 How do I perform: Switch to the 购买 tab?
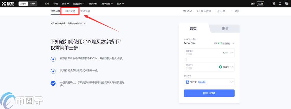[193, 29]
